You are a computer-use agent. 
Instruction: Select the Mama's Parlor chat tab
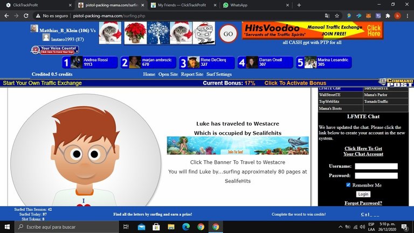pyautogui.click(x=385, y=94)
